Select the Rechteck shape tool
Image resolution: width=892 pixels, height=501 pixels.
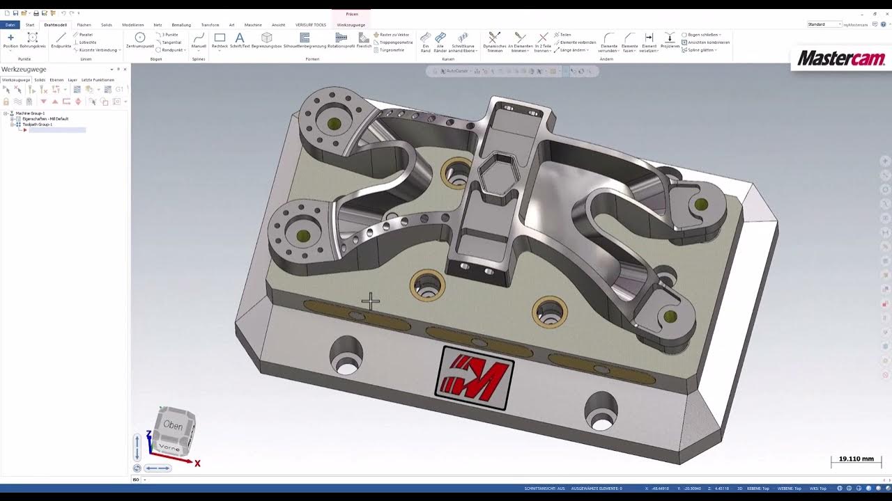220,40
